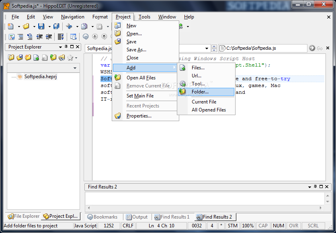Open the Edit menu

point(31,17)
